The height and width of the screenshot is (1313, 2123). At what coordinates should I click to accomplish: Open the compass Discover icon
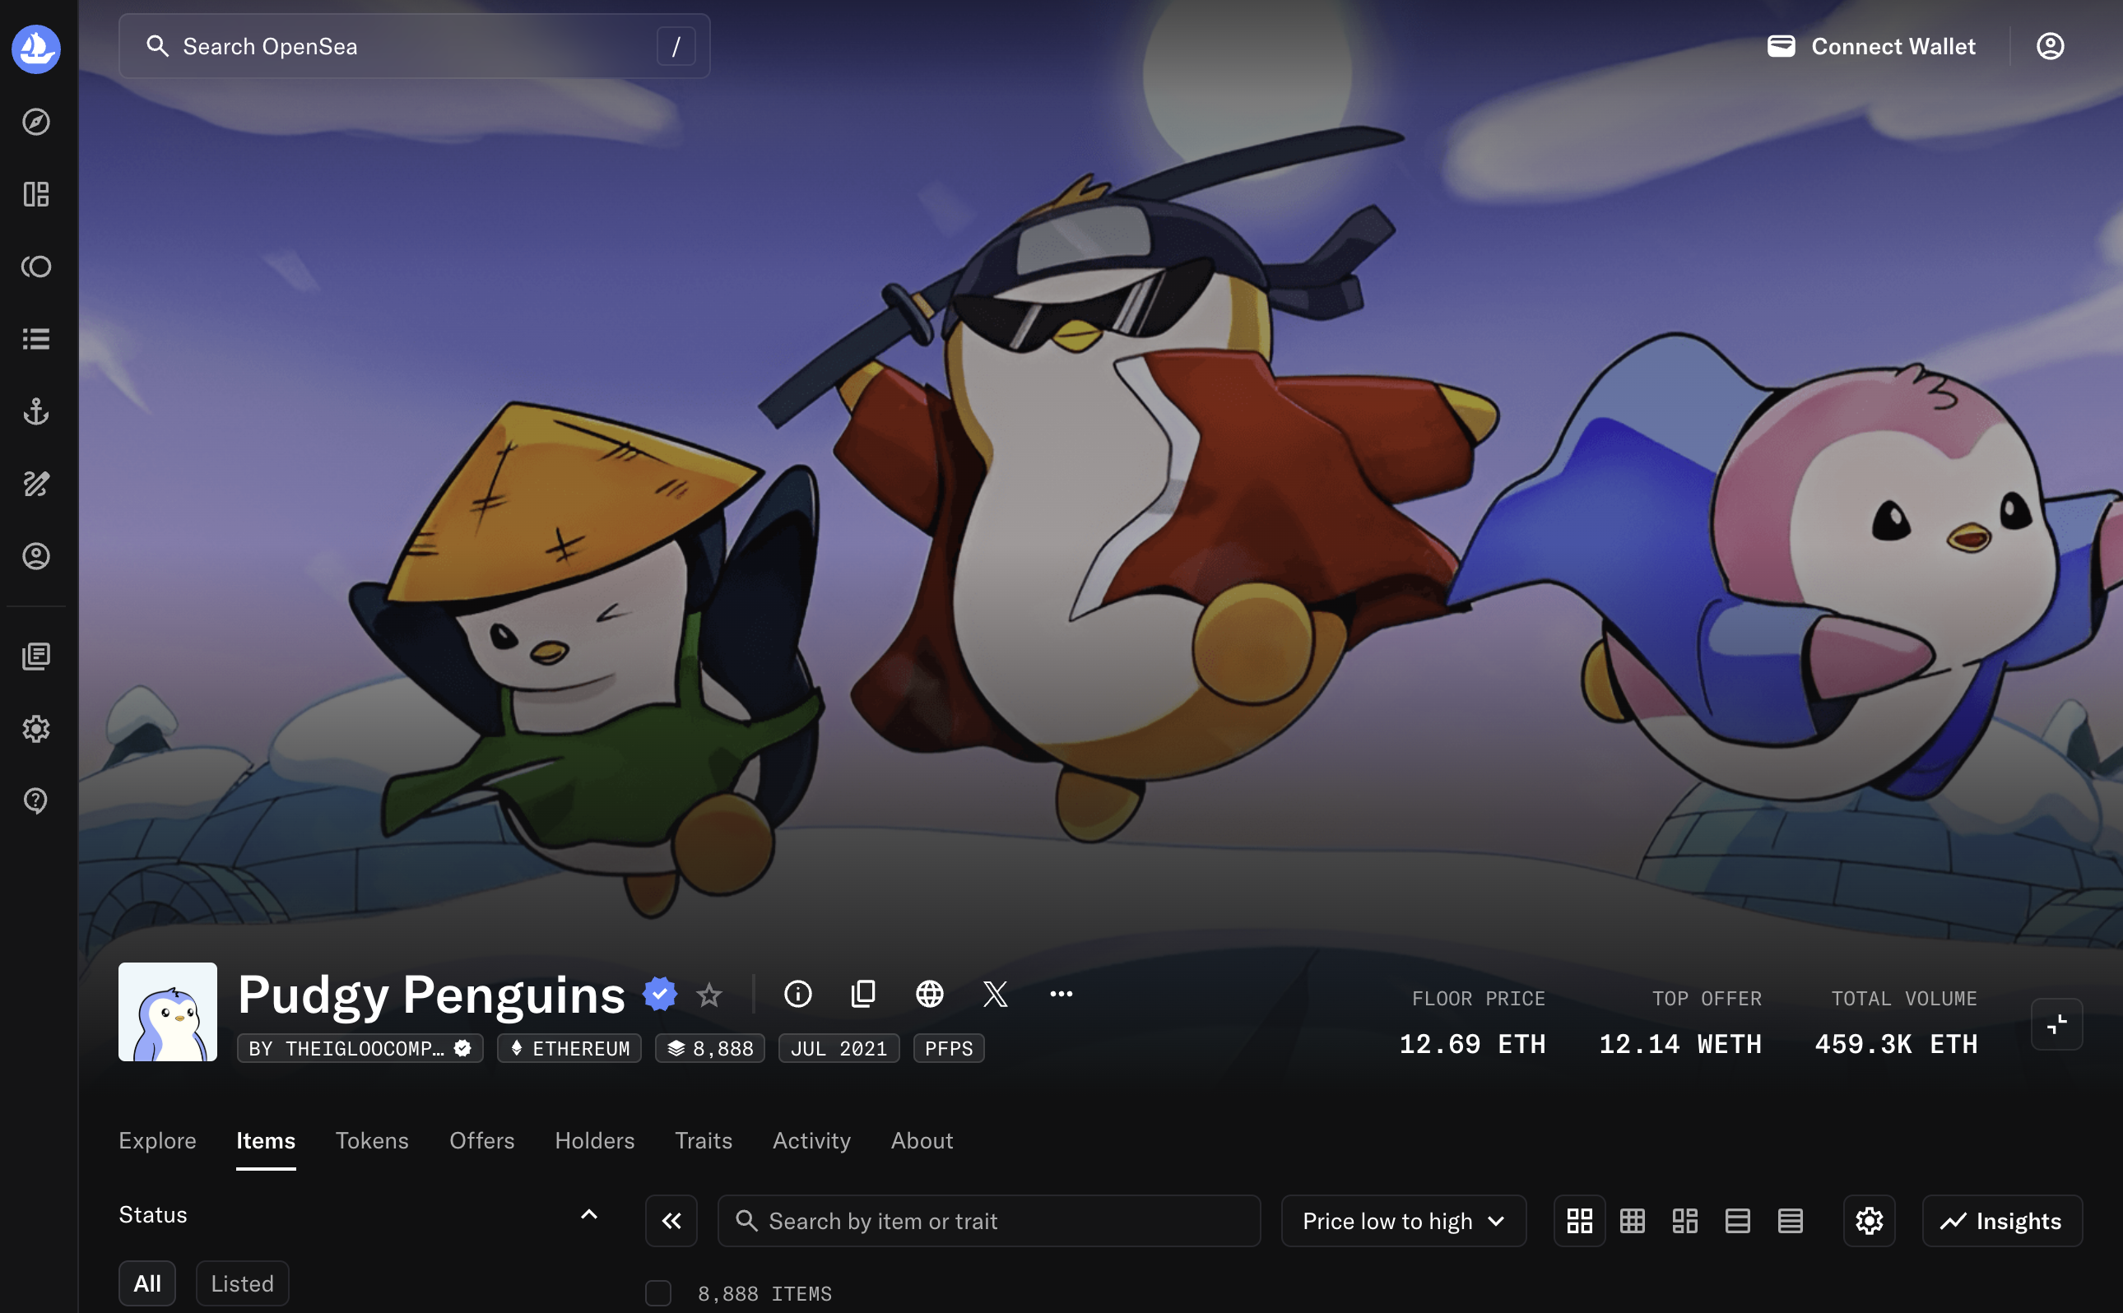pos(35,122)
